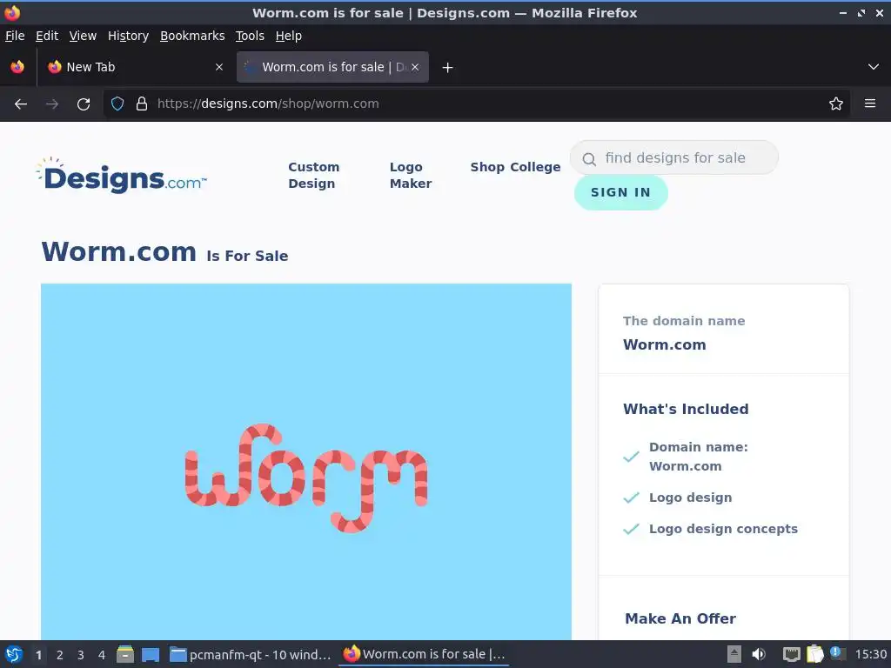Close the New Tab tab
The width and height of the screenshot is (891, 668).
(219, 67)
